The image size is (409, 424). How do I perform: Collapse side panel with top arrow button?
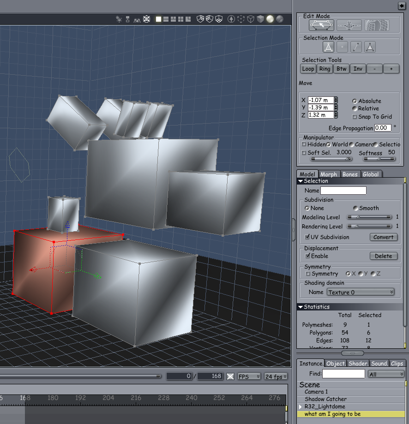[402, 6]
